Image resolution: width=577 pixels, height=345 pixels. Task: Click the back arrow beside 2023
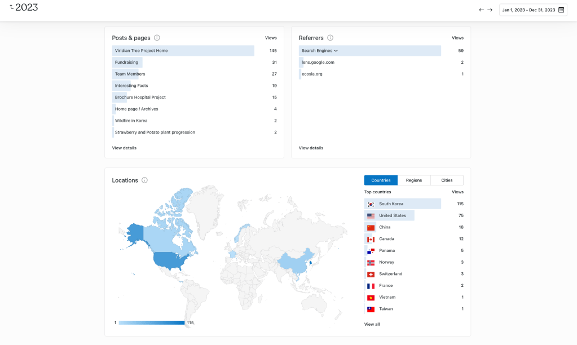click(12, 7)
